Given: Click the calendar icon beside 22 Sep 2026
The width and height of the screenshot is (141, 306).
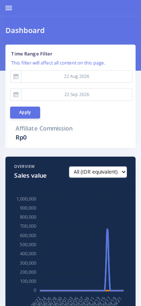Looking at the screenshot, I should (16, 95).
